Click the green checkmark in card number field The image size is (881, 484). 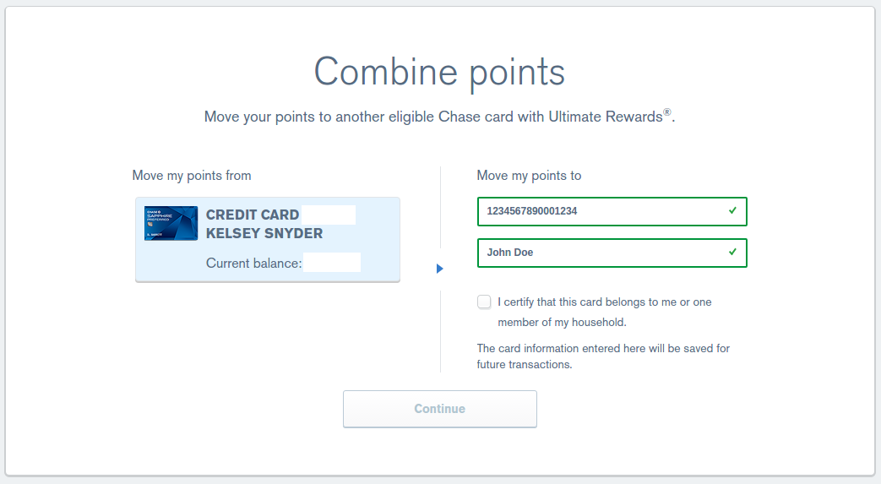(x=732, y=210)
